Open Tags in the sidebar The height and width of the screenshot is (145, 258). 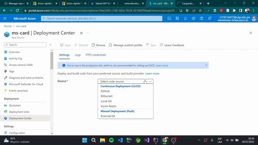coord(12,71)
